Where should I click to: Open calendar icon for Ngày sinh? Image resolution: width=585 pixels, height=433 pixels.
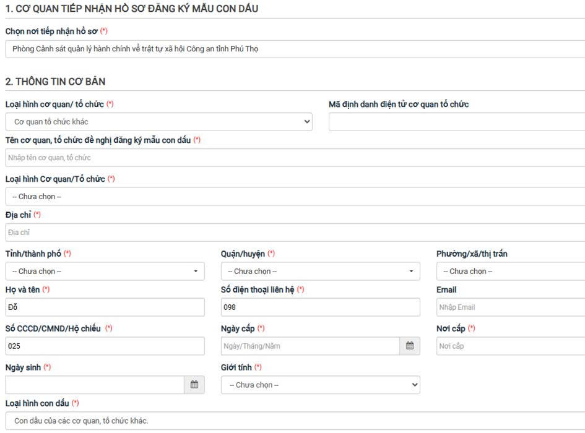click(194, 385)
